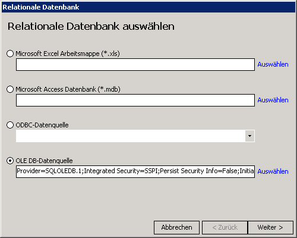Click the Relationale Datenbank title bar
297x238 pixels.
pos(148,7)
